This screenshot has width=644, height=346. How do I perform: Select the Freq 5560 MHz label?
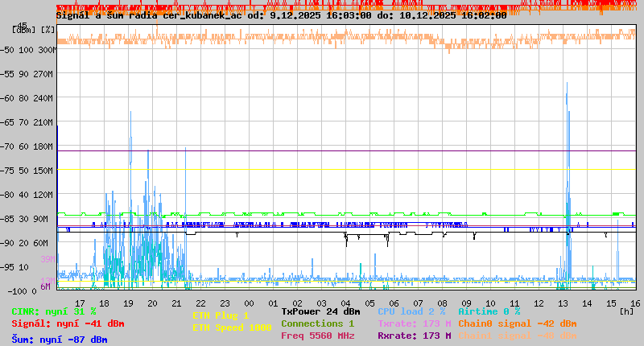click(x=317, y=336)
